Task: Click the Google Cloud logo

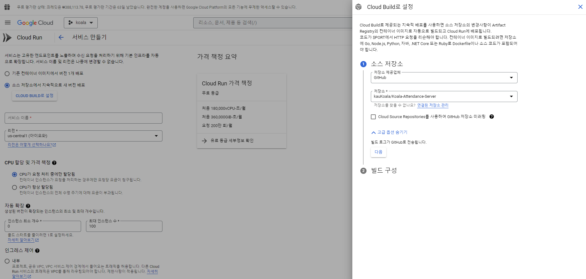Action: 35,23
